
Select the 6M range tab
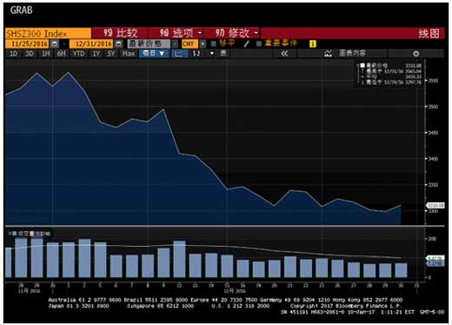pos(61,54)
